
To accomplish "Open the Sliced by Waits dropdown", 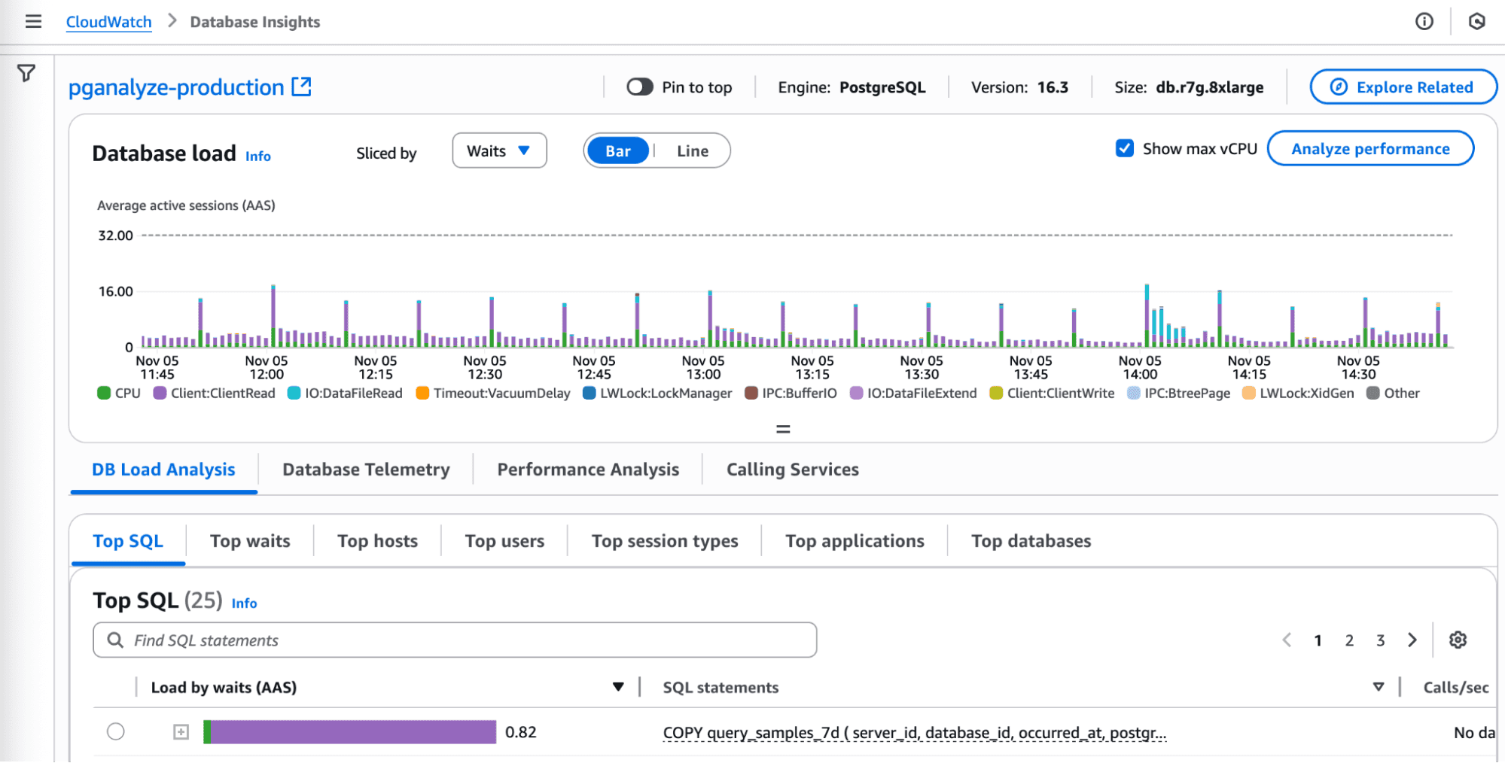I will 499,151.
